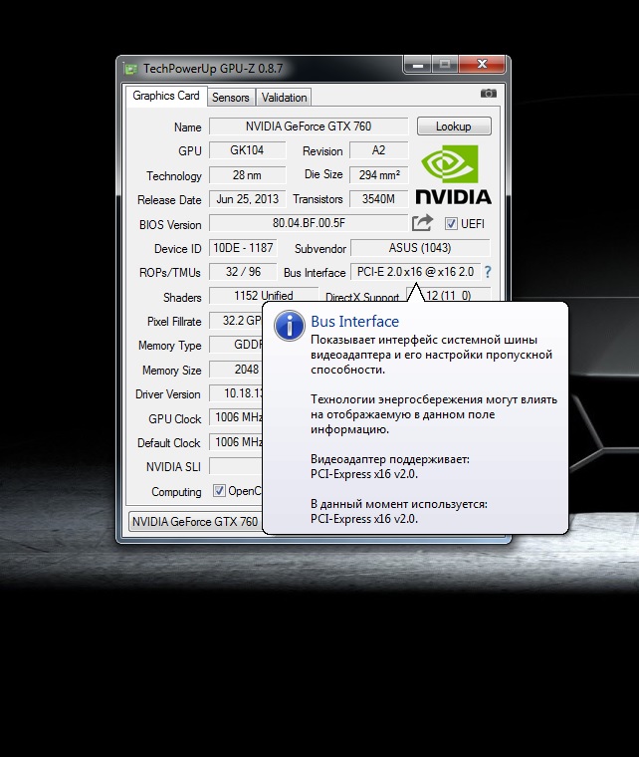The width and height of the screenshot is (639, 757).
Task: Click the Die Size field 294 mm²
Action: coord(378,174)
